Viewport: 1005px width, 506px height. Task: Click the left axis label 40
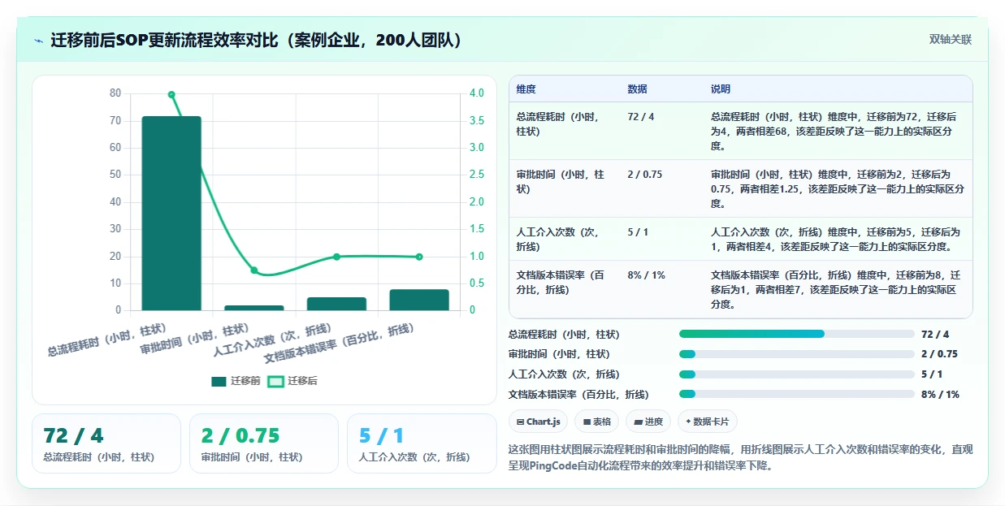(115, 202)
